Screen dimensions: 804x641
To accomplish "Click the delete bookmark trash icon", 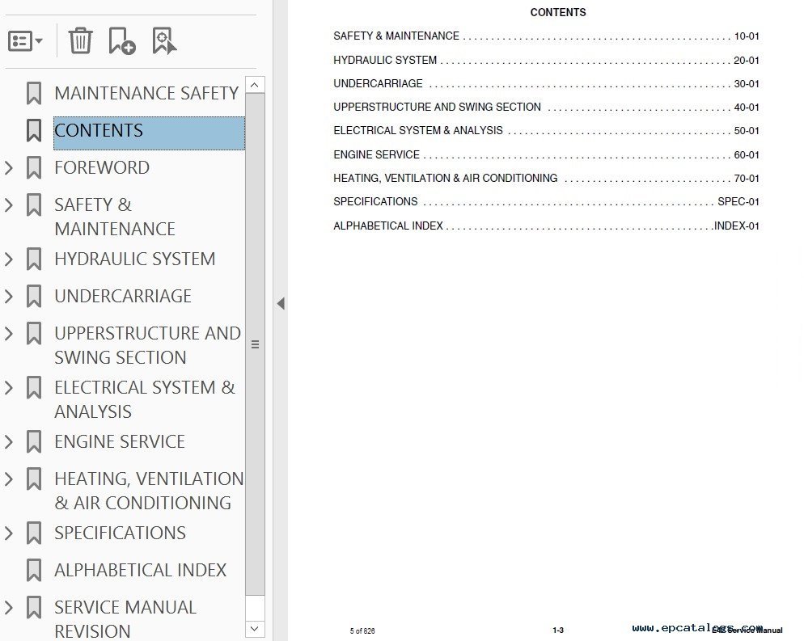I will 80,40.
